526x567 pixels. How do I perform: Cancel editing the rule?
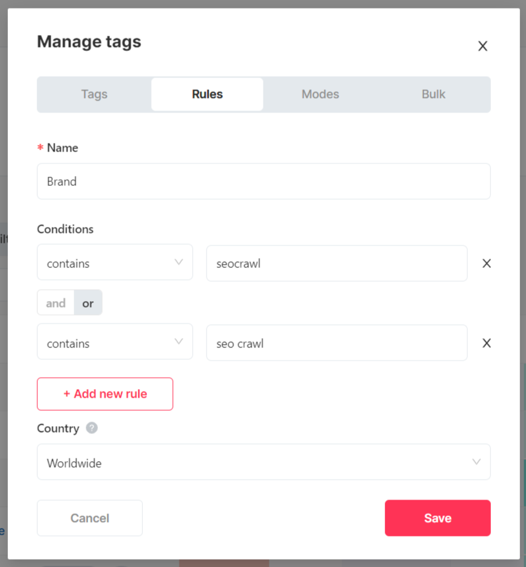coord(89,518)
